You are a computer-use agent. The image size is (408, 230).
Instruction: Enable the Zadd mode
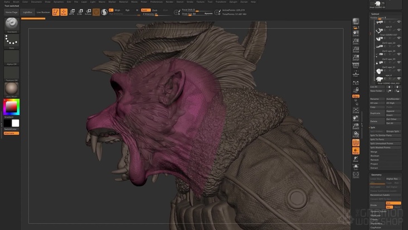click(x=145, y=10)
